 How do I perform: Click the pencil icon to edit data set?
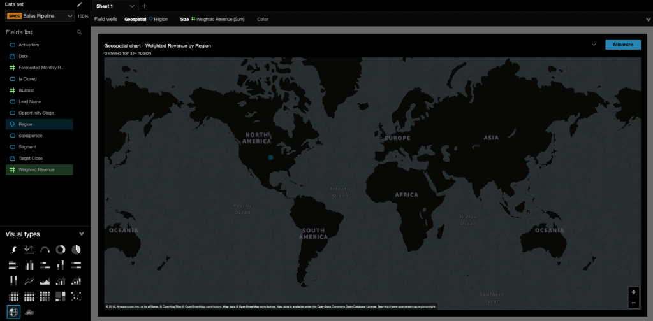pos(80,4)
